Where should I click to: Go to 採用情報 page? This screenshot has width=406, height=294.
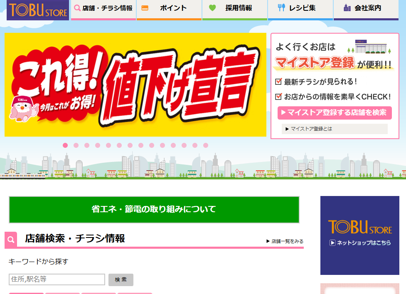tap(235, 10)
